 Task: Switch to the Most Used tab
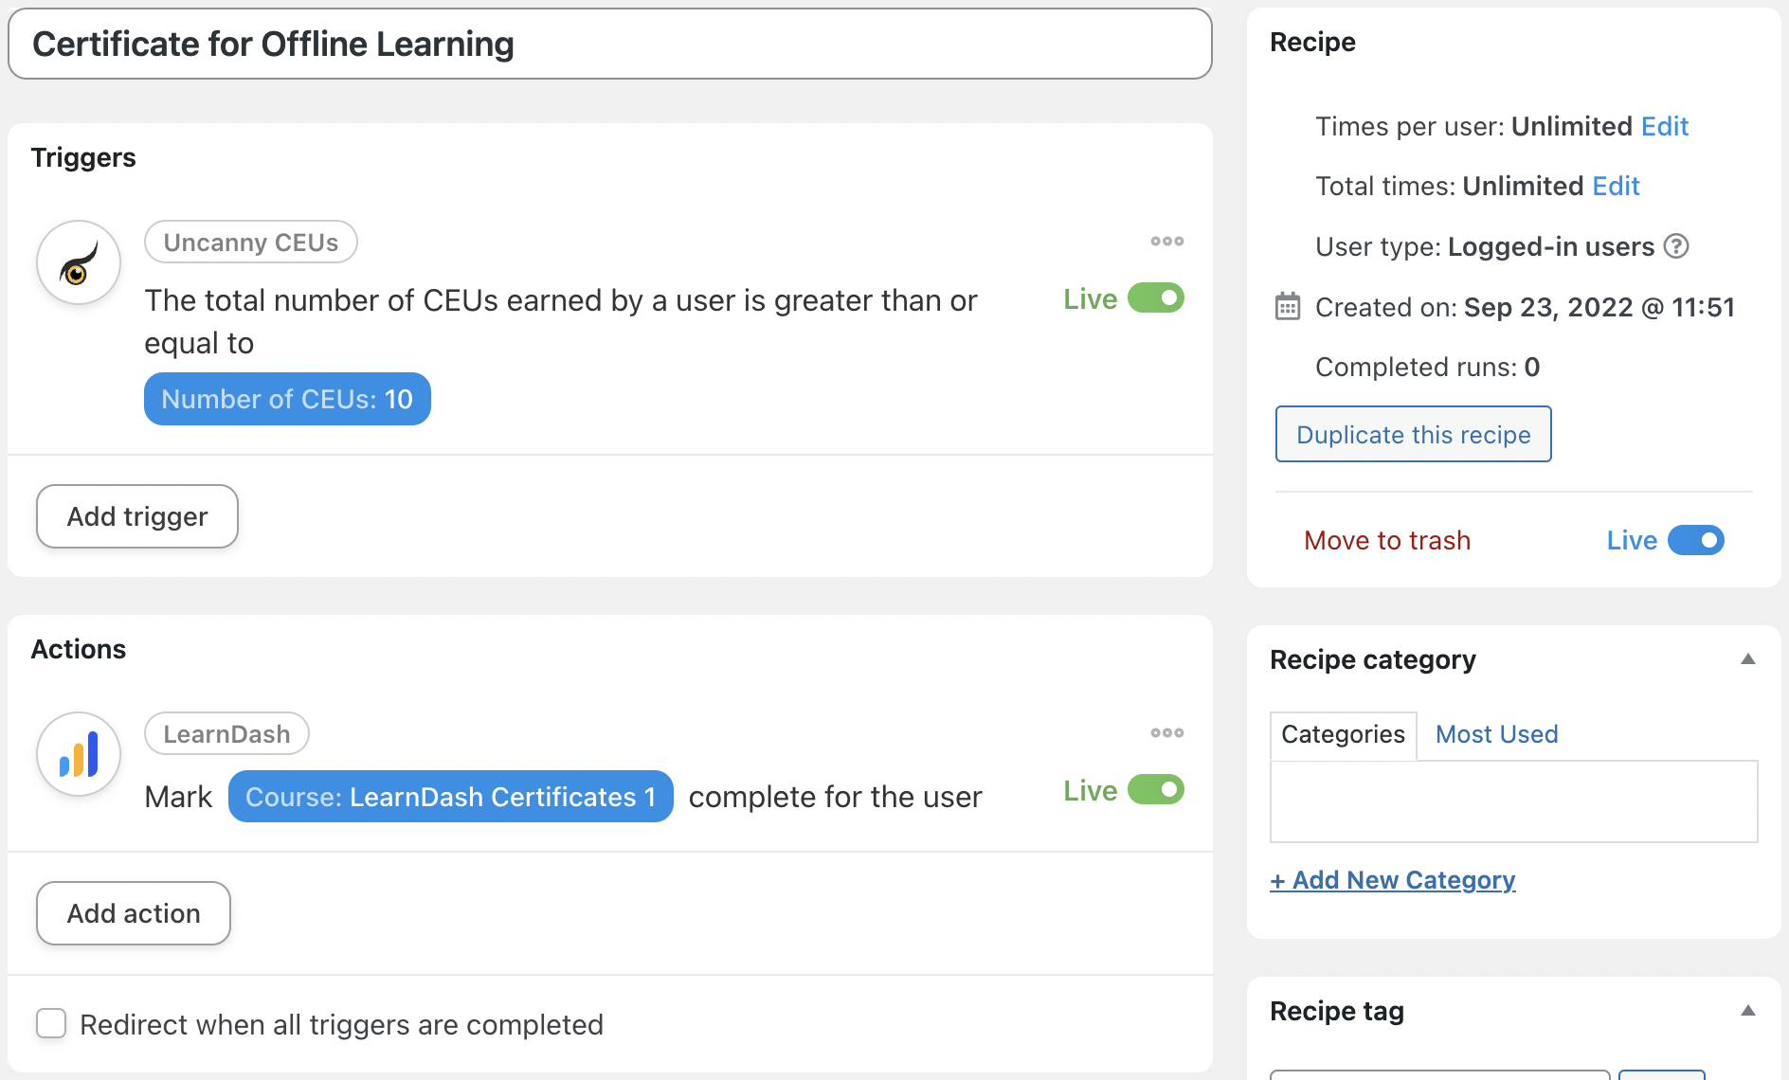pos(1495,734)
